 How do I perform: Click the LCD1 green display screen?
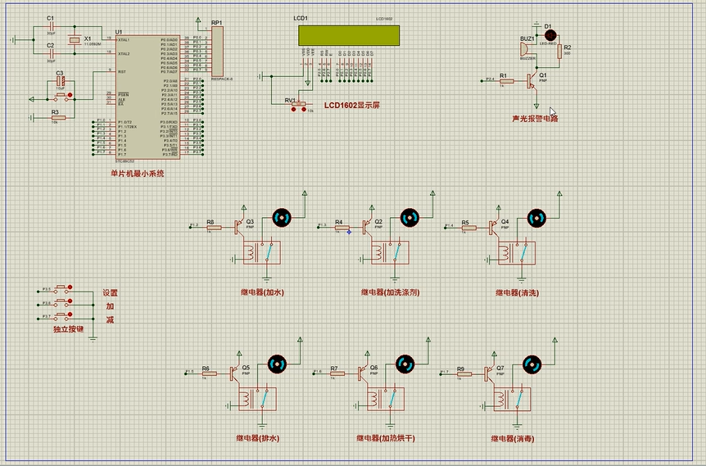[x=349, y=35]
